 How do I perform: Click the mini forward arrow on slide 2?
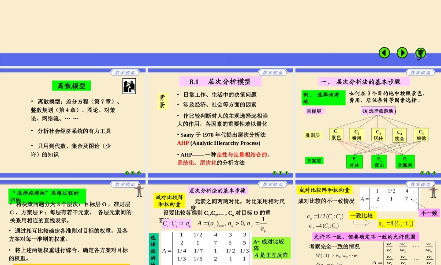280,173
